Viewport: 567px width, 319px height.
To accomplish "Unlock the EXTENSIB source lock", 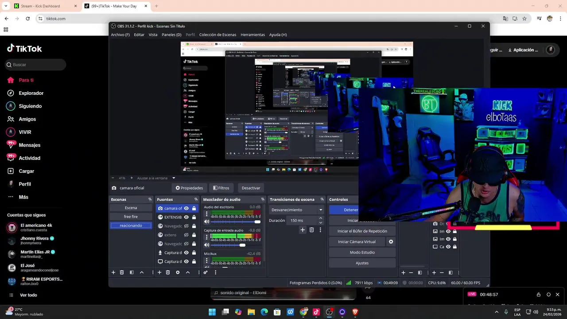I will pos(194,217).
